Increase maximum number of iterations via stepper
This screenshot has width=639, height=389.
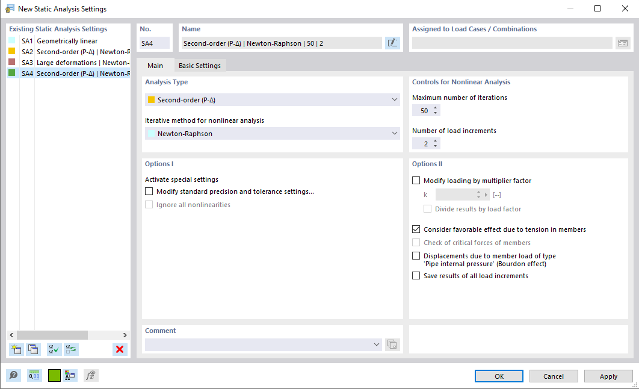(434, 108)
